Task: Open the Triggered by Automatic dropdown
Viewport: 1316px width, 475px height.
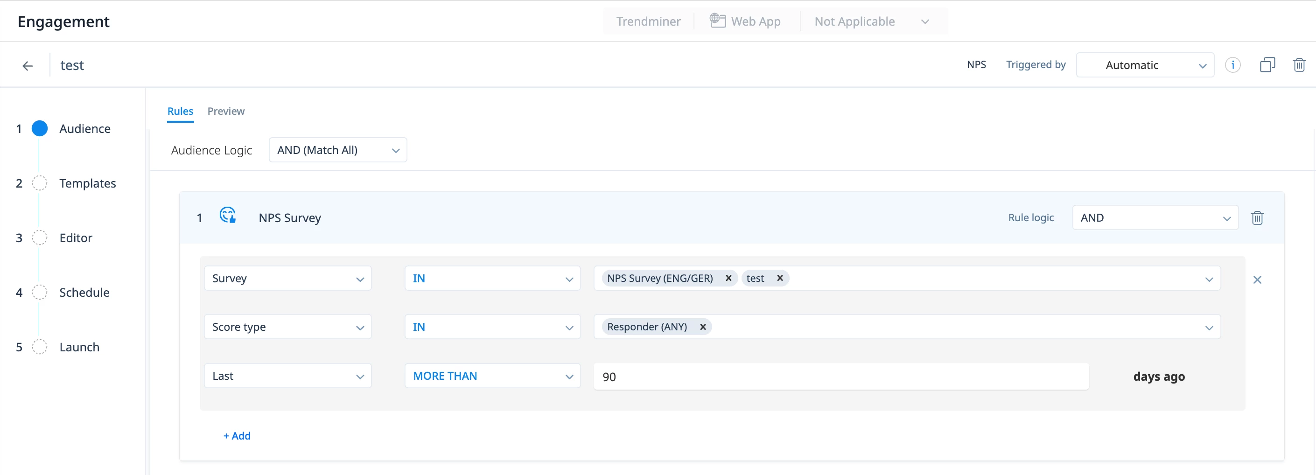Action: coord(1145,65)
